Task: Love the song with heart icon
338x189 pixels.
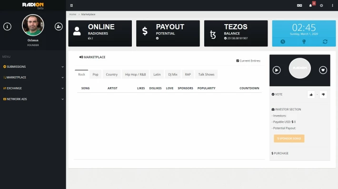Action: (x=323, y=70)
